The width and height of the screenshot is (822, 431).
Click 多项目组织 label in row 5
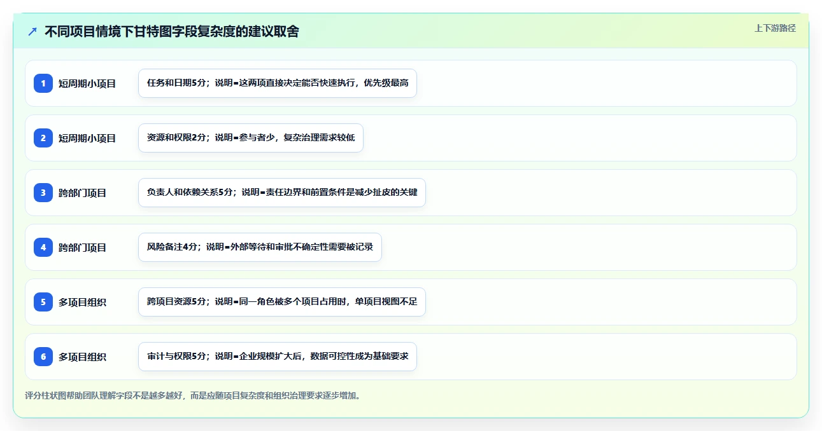click(x=83, y=302)
